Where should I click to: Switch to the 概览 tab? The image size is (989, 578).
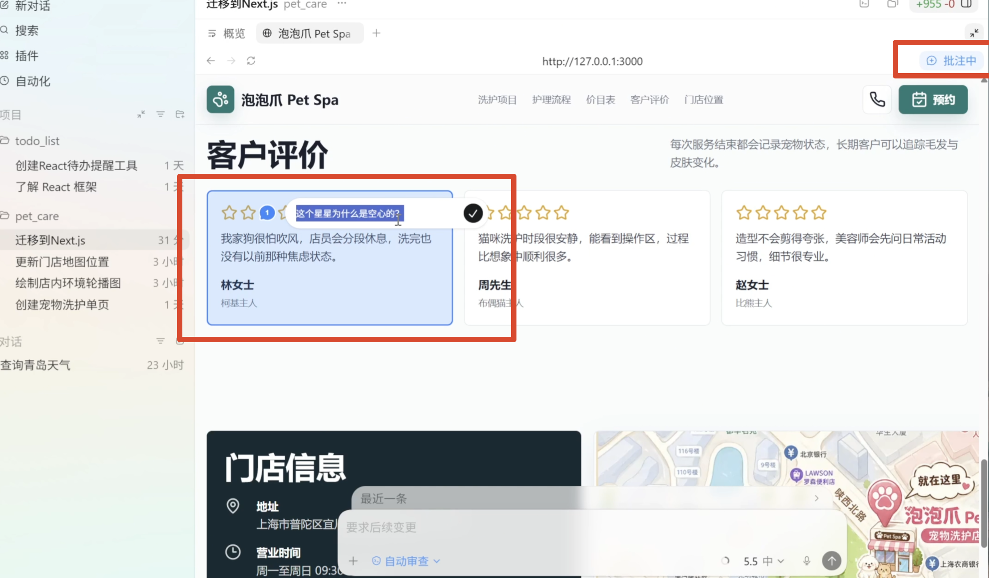point(227,33)
